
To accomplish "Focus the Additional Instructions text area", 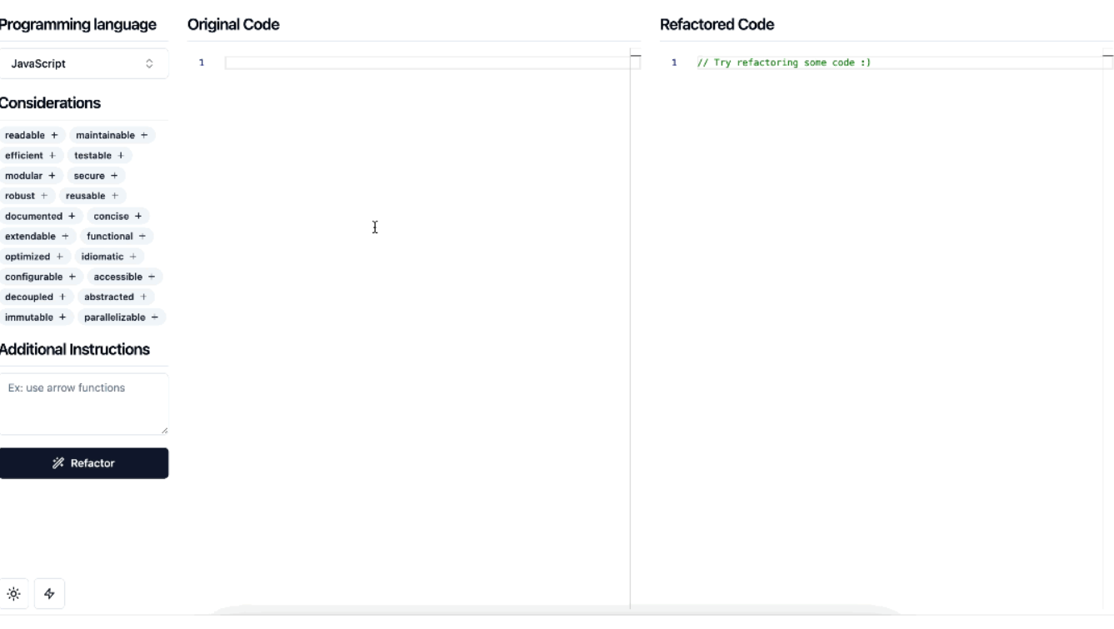I will pyautogui.click(x=83, y=403).
